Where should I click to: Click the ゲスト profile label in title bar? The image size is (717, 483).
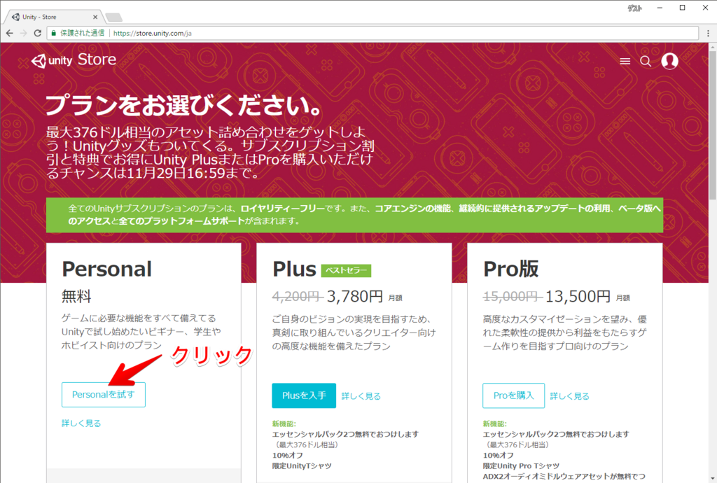634,8
